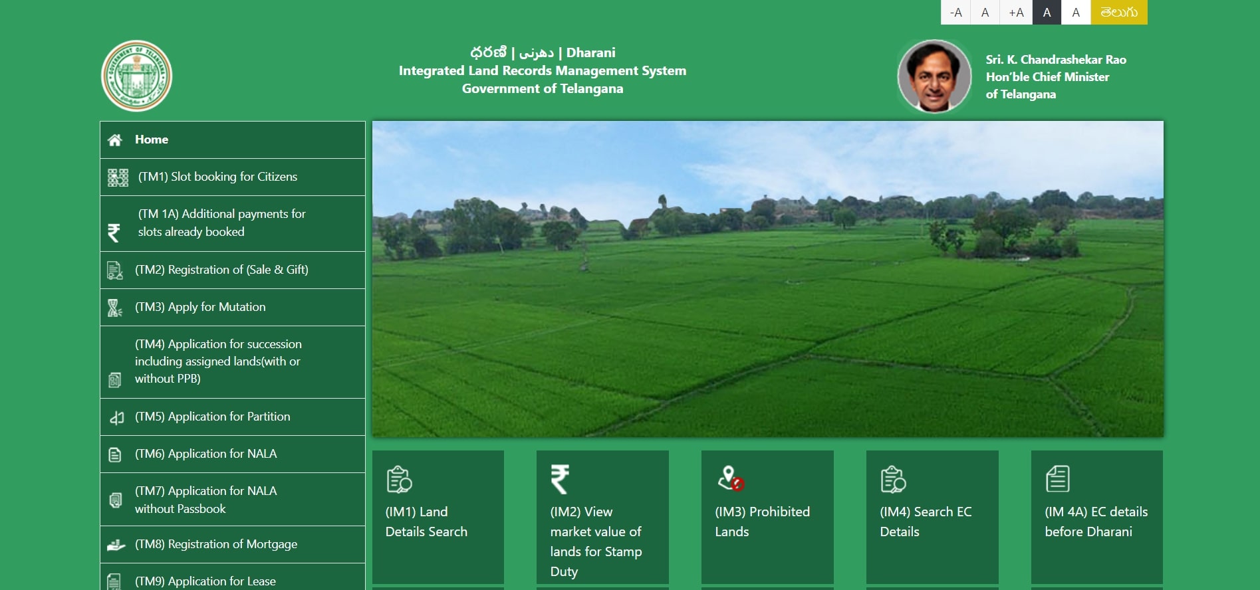Increase font size with +A button

[x=1016, y=12]
